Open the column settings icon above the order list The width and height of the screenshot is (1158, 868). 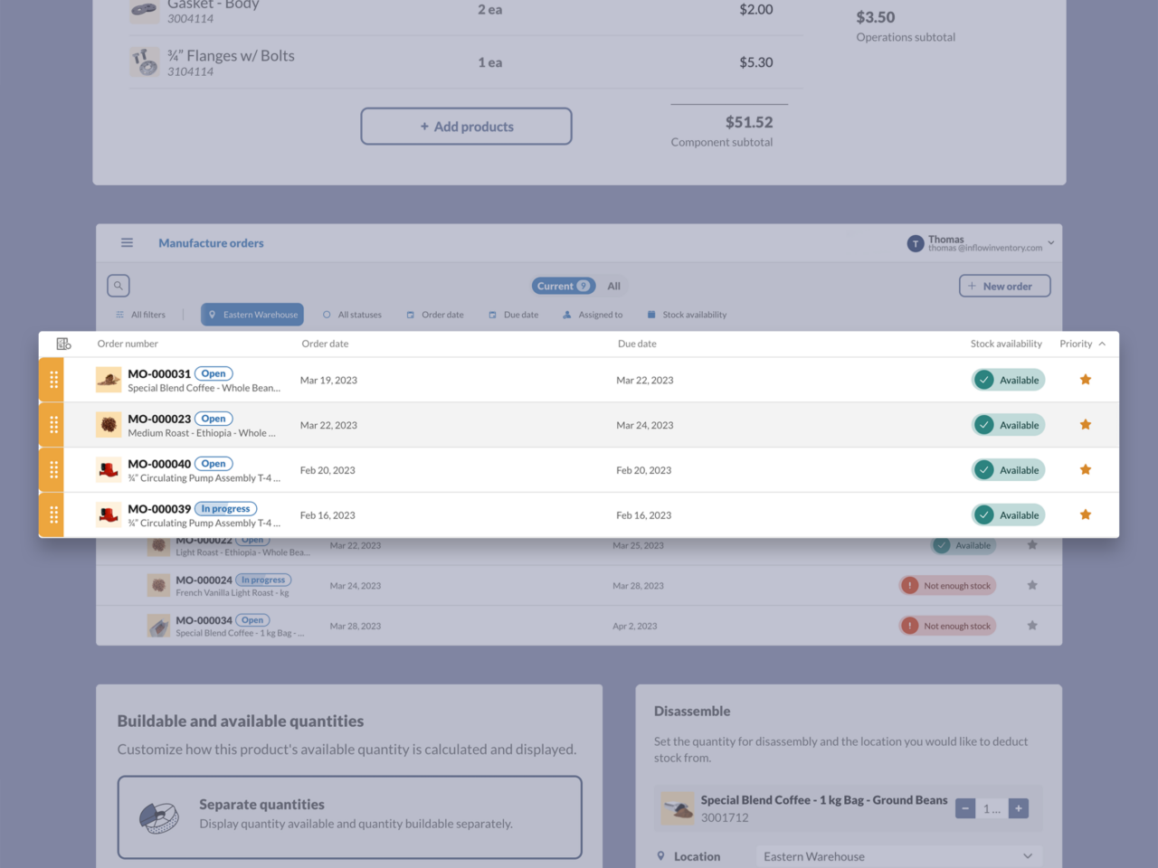[x=63, y=344]
